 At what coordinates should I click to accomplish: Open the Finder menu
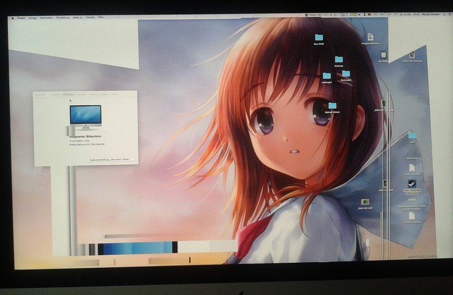point(22,18)
